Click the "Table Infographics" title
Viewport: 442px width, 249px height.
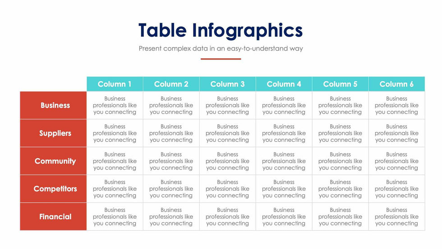point(221,30)
